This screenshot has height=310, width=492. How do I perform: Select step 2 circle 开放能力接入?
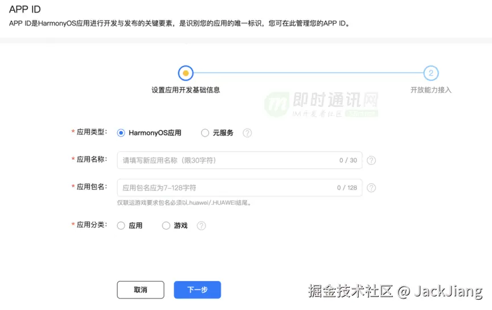click(x=431, y=73)
